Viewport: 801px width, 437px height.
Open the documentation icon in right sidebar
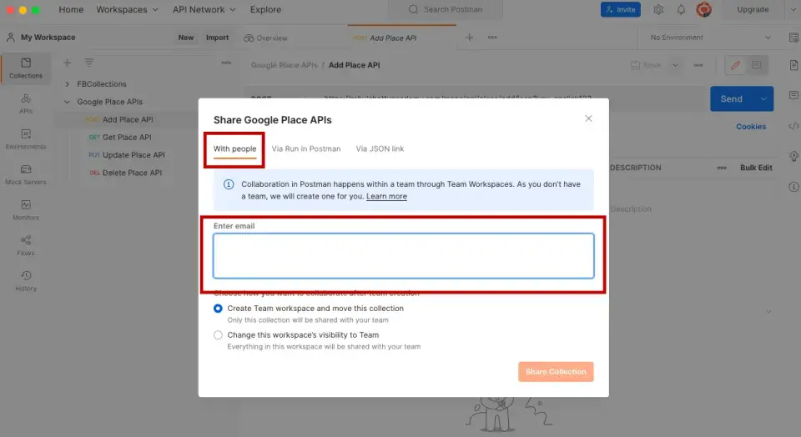pyautogui.click(x=793, y=65)
